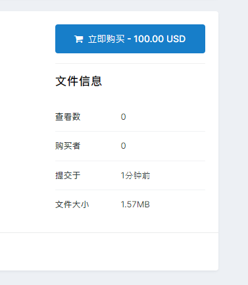Click the empty white footer below file info

109,251
